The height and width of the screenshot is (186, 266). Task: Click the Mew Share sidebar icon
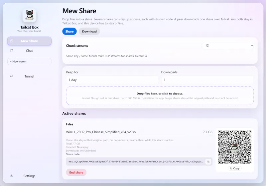[12, 41]
